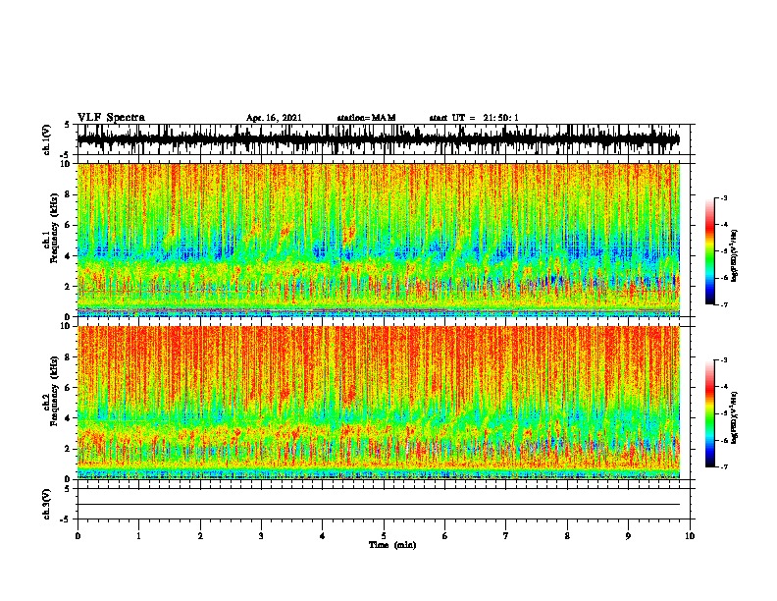Click the date text "Apr. 16, 2021"
The width and height of the screenshot is (777, 601).
click(274, 118)
